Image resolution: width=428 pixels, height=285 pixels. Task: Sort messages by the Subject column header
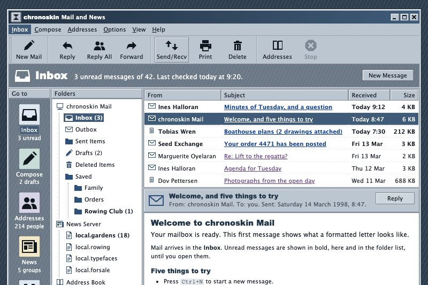pyautogui.click(x=285, y=95)
